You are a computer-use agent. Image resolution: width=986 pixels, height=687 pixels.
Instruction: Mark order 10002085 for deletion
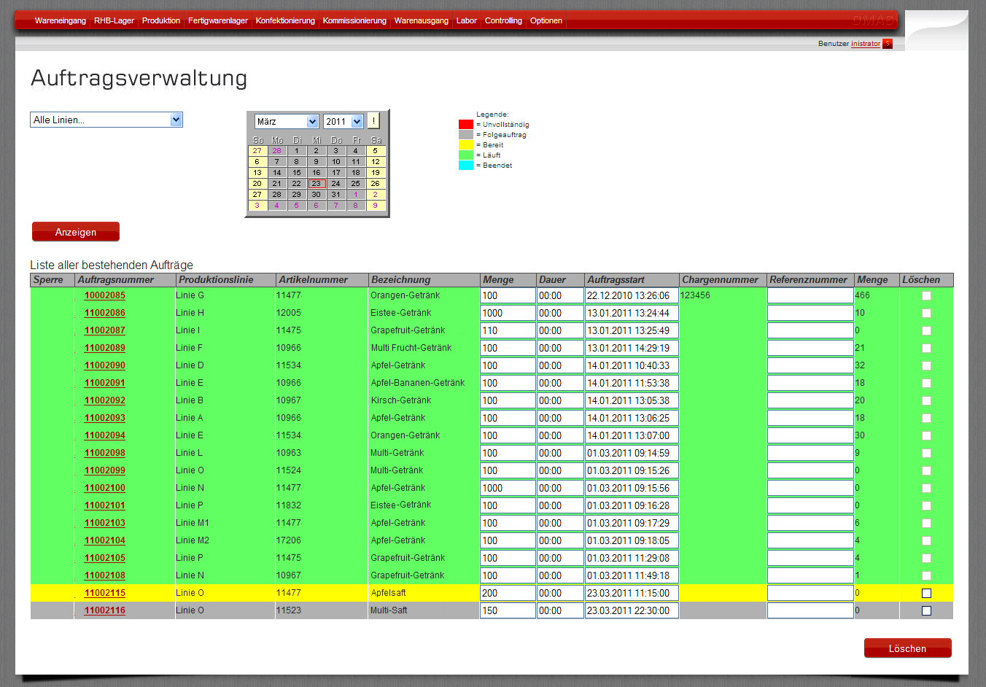click(x=926, y=295)
